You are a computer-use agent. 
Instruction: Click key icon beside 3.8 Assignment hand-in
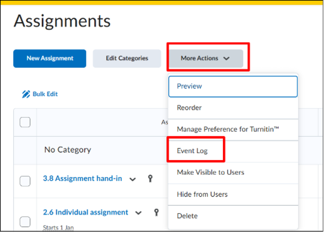(x=150, y=178)
